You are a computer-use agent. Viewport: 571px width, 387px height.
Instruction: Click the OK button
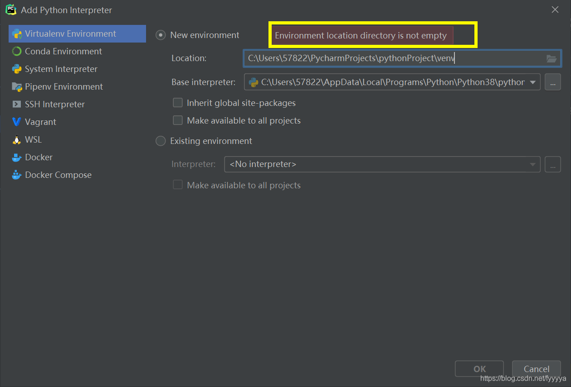click(479, 369)
